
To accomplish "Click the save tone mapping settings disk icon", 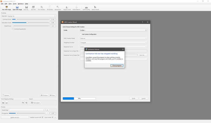I will click(x=3, y=102).
